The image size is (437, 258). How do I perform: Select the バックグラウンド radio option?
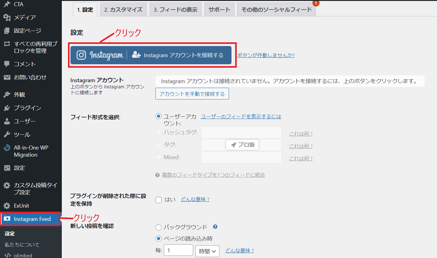pyautogui.click(x=159, y=227)
